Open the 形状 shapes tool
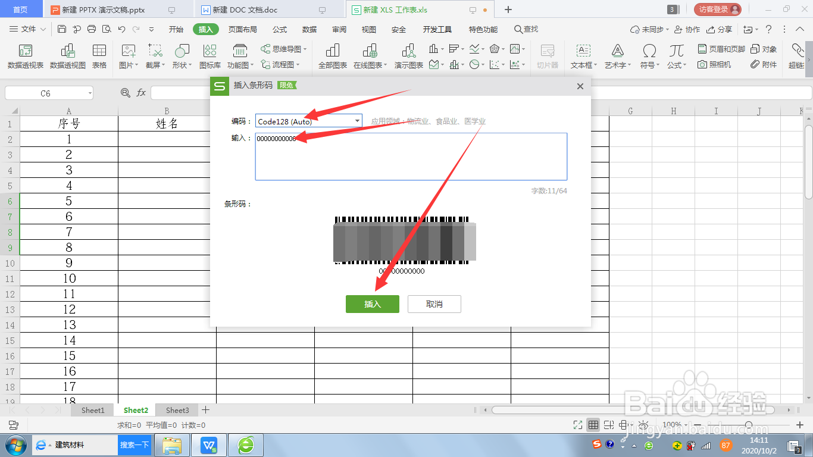This screenshot has height=457, width=813. coord(182,57)
